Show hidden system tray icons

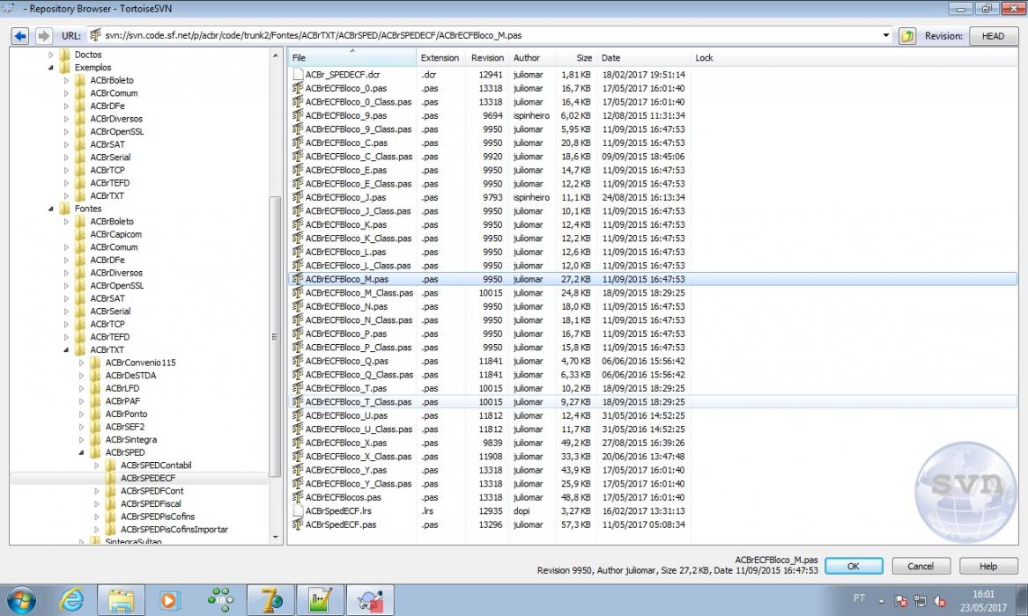pos(881,601)
